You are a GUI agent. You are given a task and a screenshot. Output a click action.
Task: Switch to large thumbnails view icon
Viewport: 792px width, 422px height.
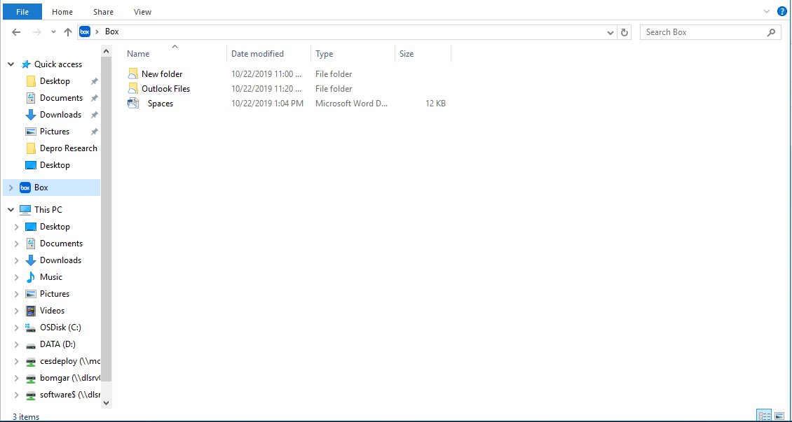click(x=779, y=416)
